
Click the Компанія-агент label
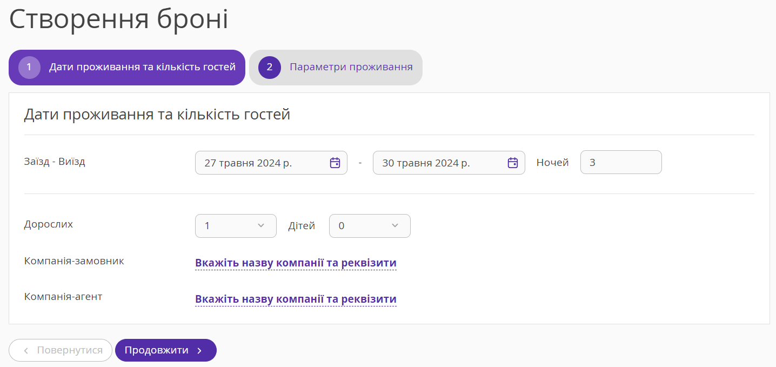[x=63, y=297]
